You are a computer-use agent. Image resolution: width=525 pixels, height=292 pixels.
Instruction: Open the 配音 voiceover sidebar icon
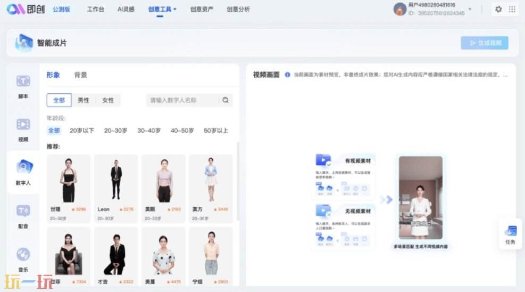click(23, 211)
